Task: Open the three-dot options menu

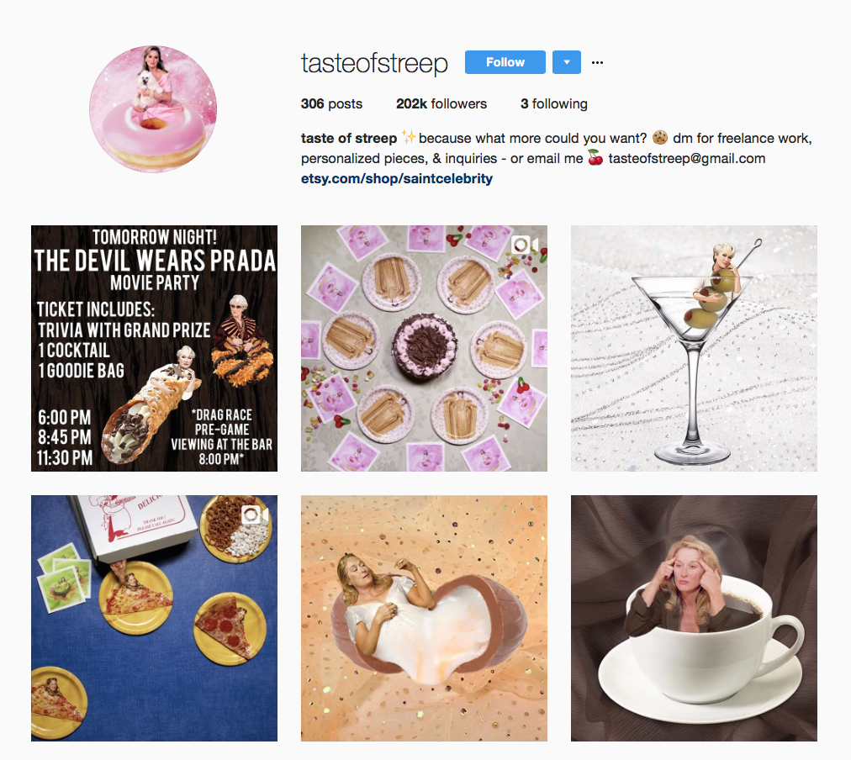Action: tap(597, 62)
